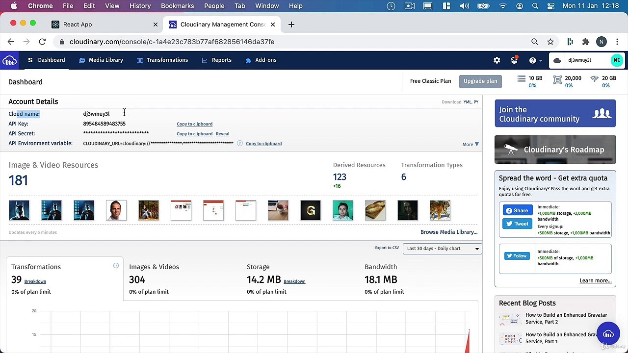Click the Storage 10 GB icon
The width and height of the screenshot is (628, 353).
tap(522, 78)
